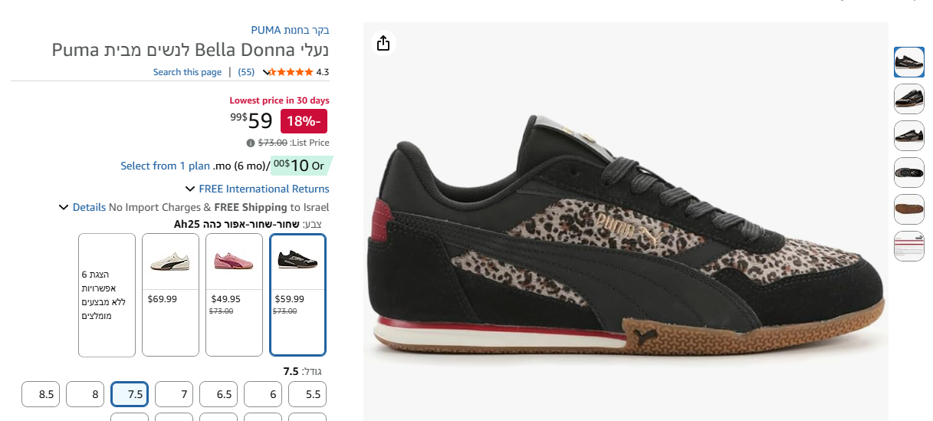Click Select from 1 plan link
The height and width of the screenshot is (421, 933).
tap(165, 166)
